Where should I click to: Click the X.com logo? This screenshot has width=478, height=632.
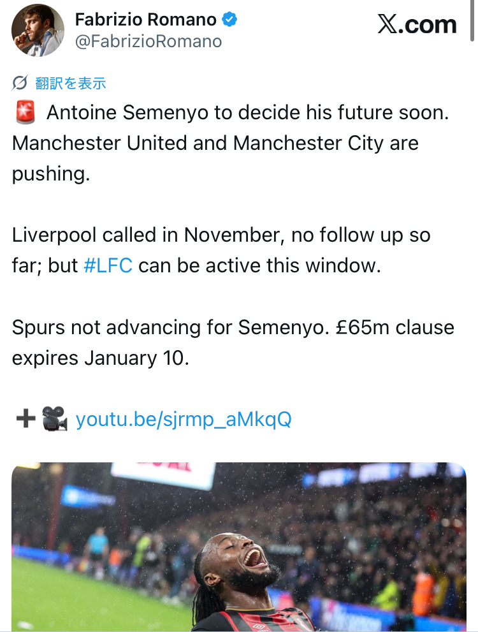pos(417,24)
